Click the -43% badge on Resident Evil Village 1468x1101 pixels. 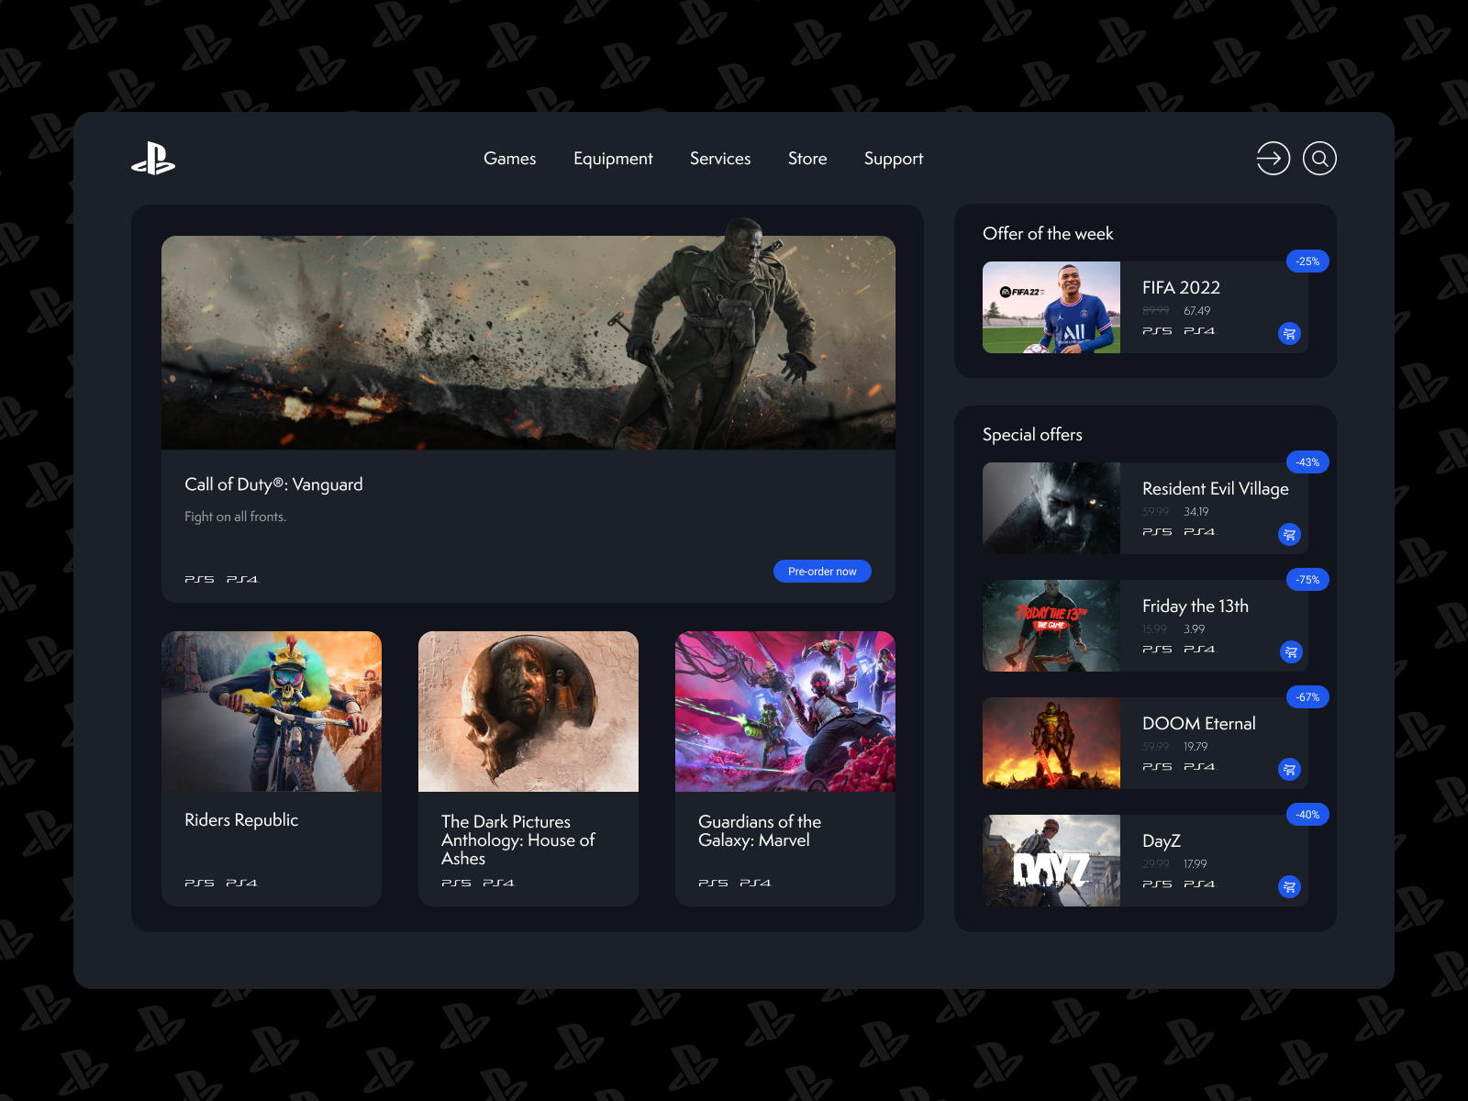1307,462
